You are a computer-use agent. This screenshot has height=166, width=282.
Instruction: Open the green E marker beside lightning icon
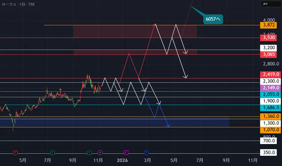(x=89, y=153)
